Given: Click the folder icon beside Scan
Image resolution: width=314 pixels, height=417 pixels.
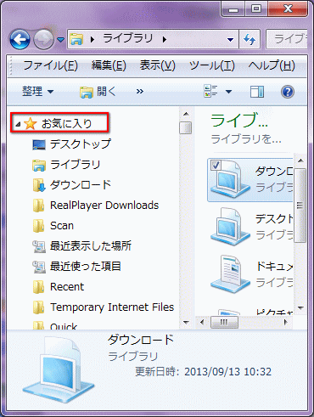Looking at the screenshot, I should coord(38,226).
